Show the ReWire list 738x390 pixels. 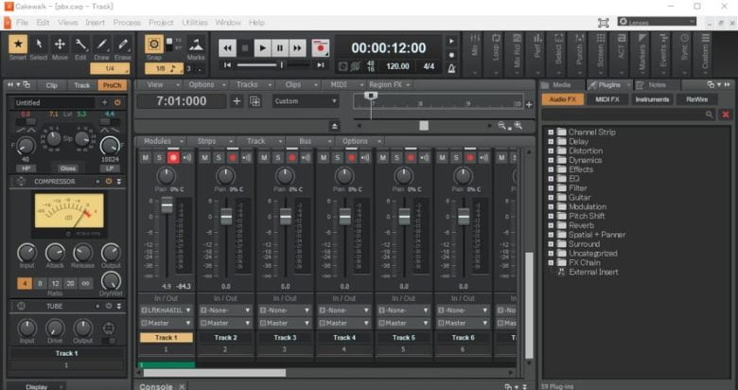point(696,99)
